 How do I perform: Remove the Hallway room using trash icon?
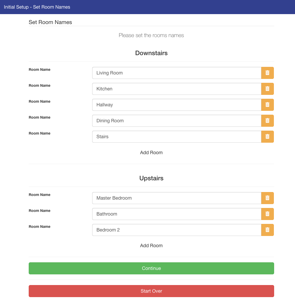[x=267, y=105]
